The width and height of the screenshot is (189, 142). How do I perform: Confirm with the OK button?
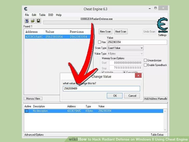click(115, 96)
